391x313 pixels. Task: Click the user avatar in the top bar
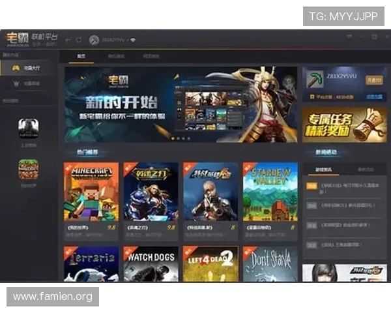(94, 40)
